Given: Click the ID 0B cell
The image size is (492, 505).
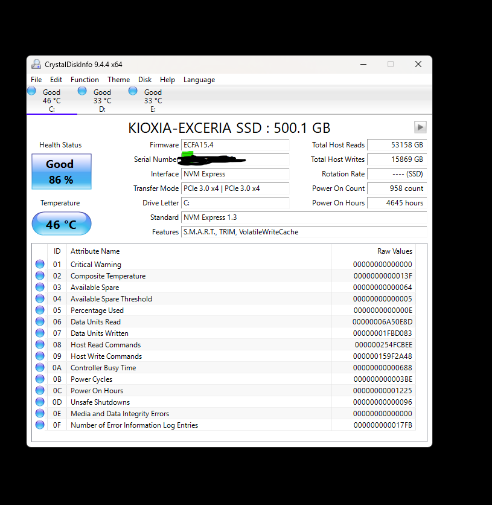Looking at the screenshot, I should [x=57, y=379].
